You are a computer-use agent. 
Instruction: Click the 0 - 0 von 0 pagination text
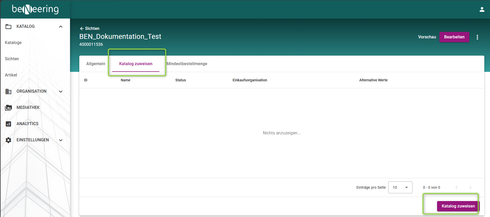pos(431,187)
